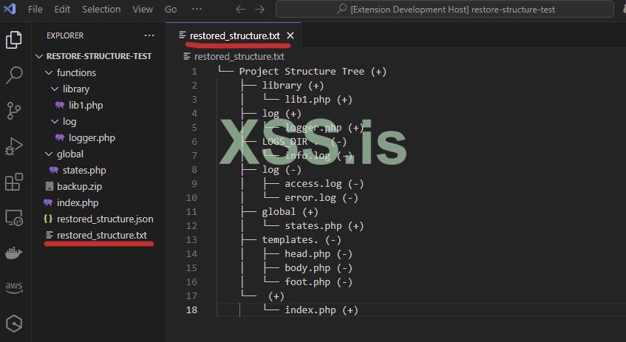Collapse the log folder
626x342 pixels.
pyautogui.click(x=55, y=121)
